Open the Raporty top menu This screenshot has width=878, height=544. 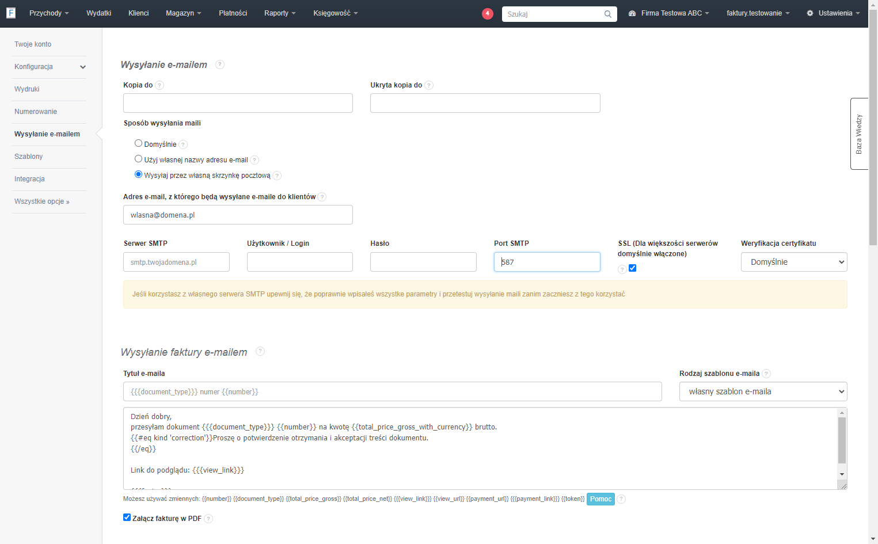coord(280,13)
